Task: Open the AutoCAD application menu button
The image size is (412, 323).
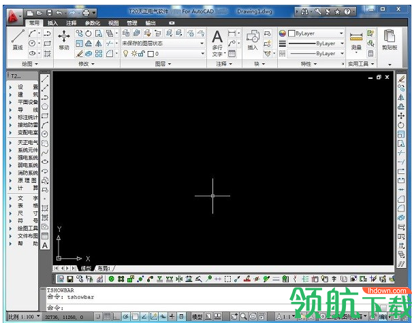Action: (14, 17)
